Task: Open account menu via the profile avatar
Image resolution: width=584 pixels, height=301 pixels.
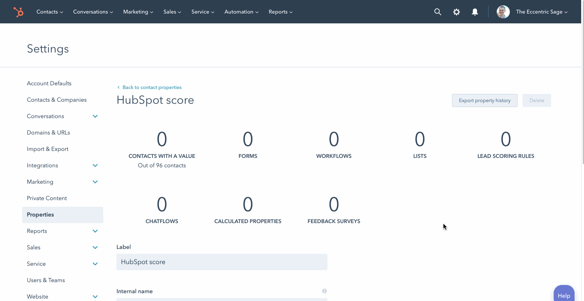Action: pos(503,11)
